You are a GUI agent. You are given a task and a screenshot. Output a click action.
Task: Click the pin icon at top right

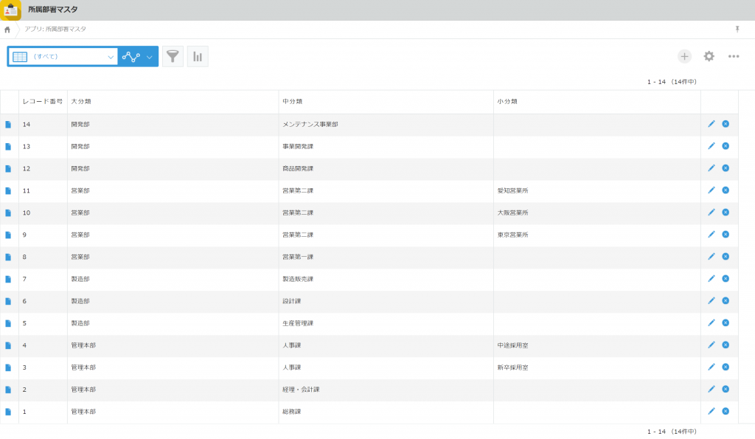coord(737,29)
